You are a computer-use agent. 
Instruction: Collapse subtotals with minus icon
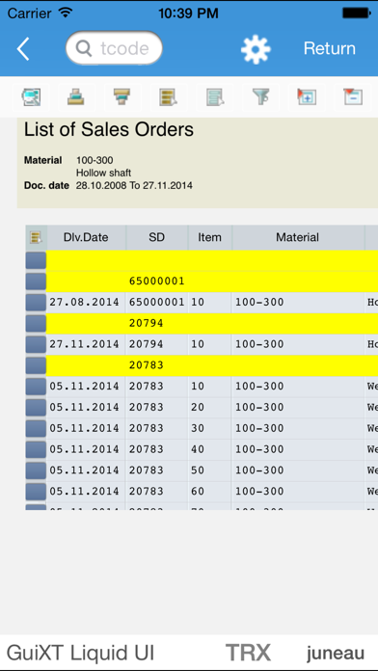[x=353, y=96]
